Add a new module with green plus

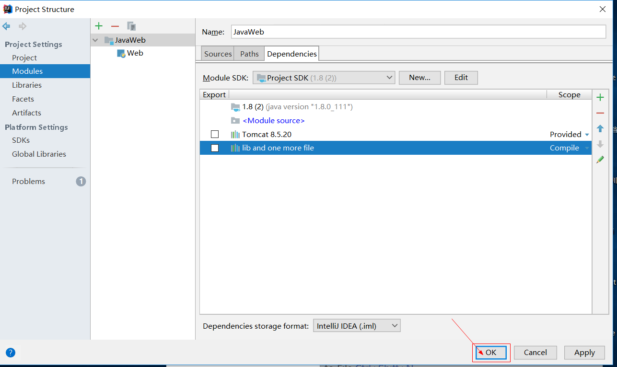(x=99, y=26)
